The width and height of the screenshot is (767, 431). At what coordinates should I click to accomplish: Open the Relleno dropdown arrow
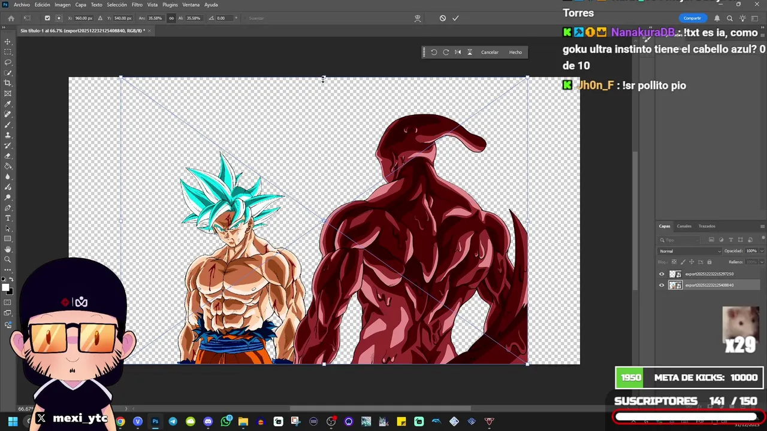point(762,262)
